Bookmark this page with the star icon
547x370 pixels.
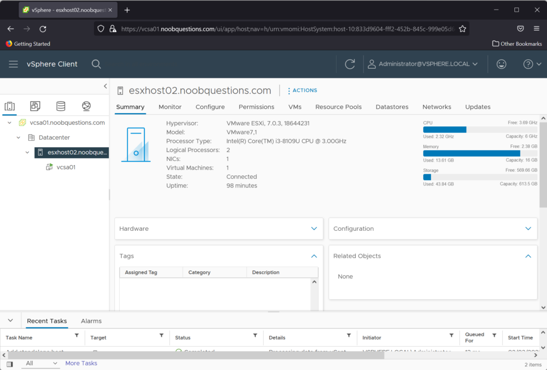coord(463,29)
